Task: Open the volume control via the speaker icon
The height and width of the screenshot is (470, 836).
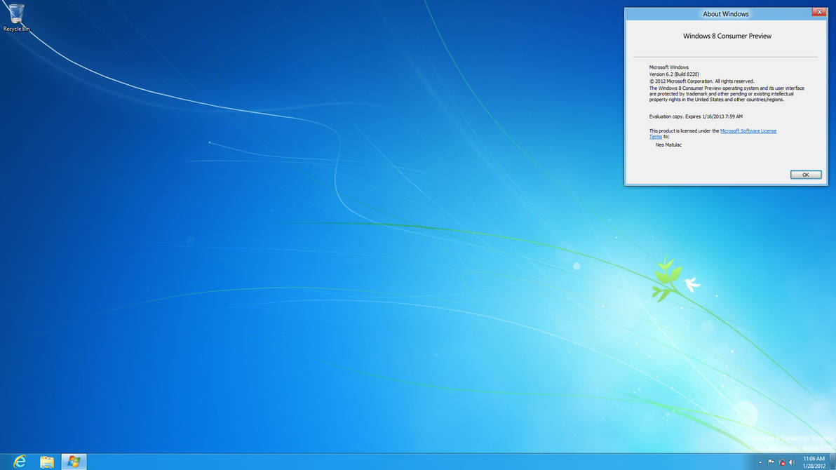Action: click(792, 462)
